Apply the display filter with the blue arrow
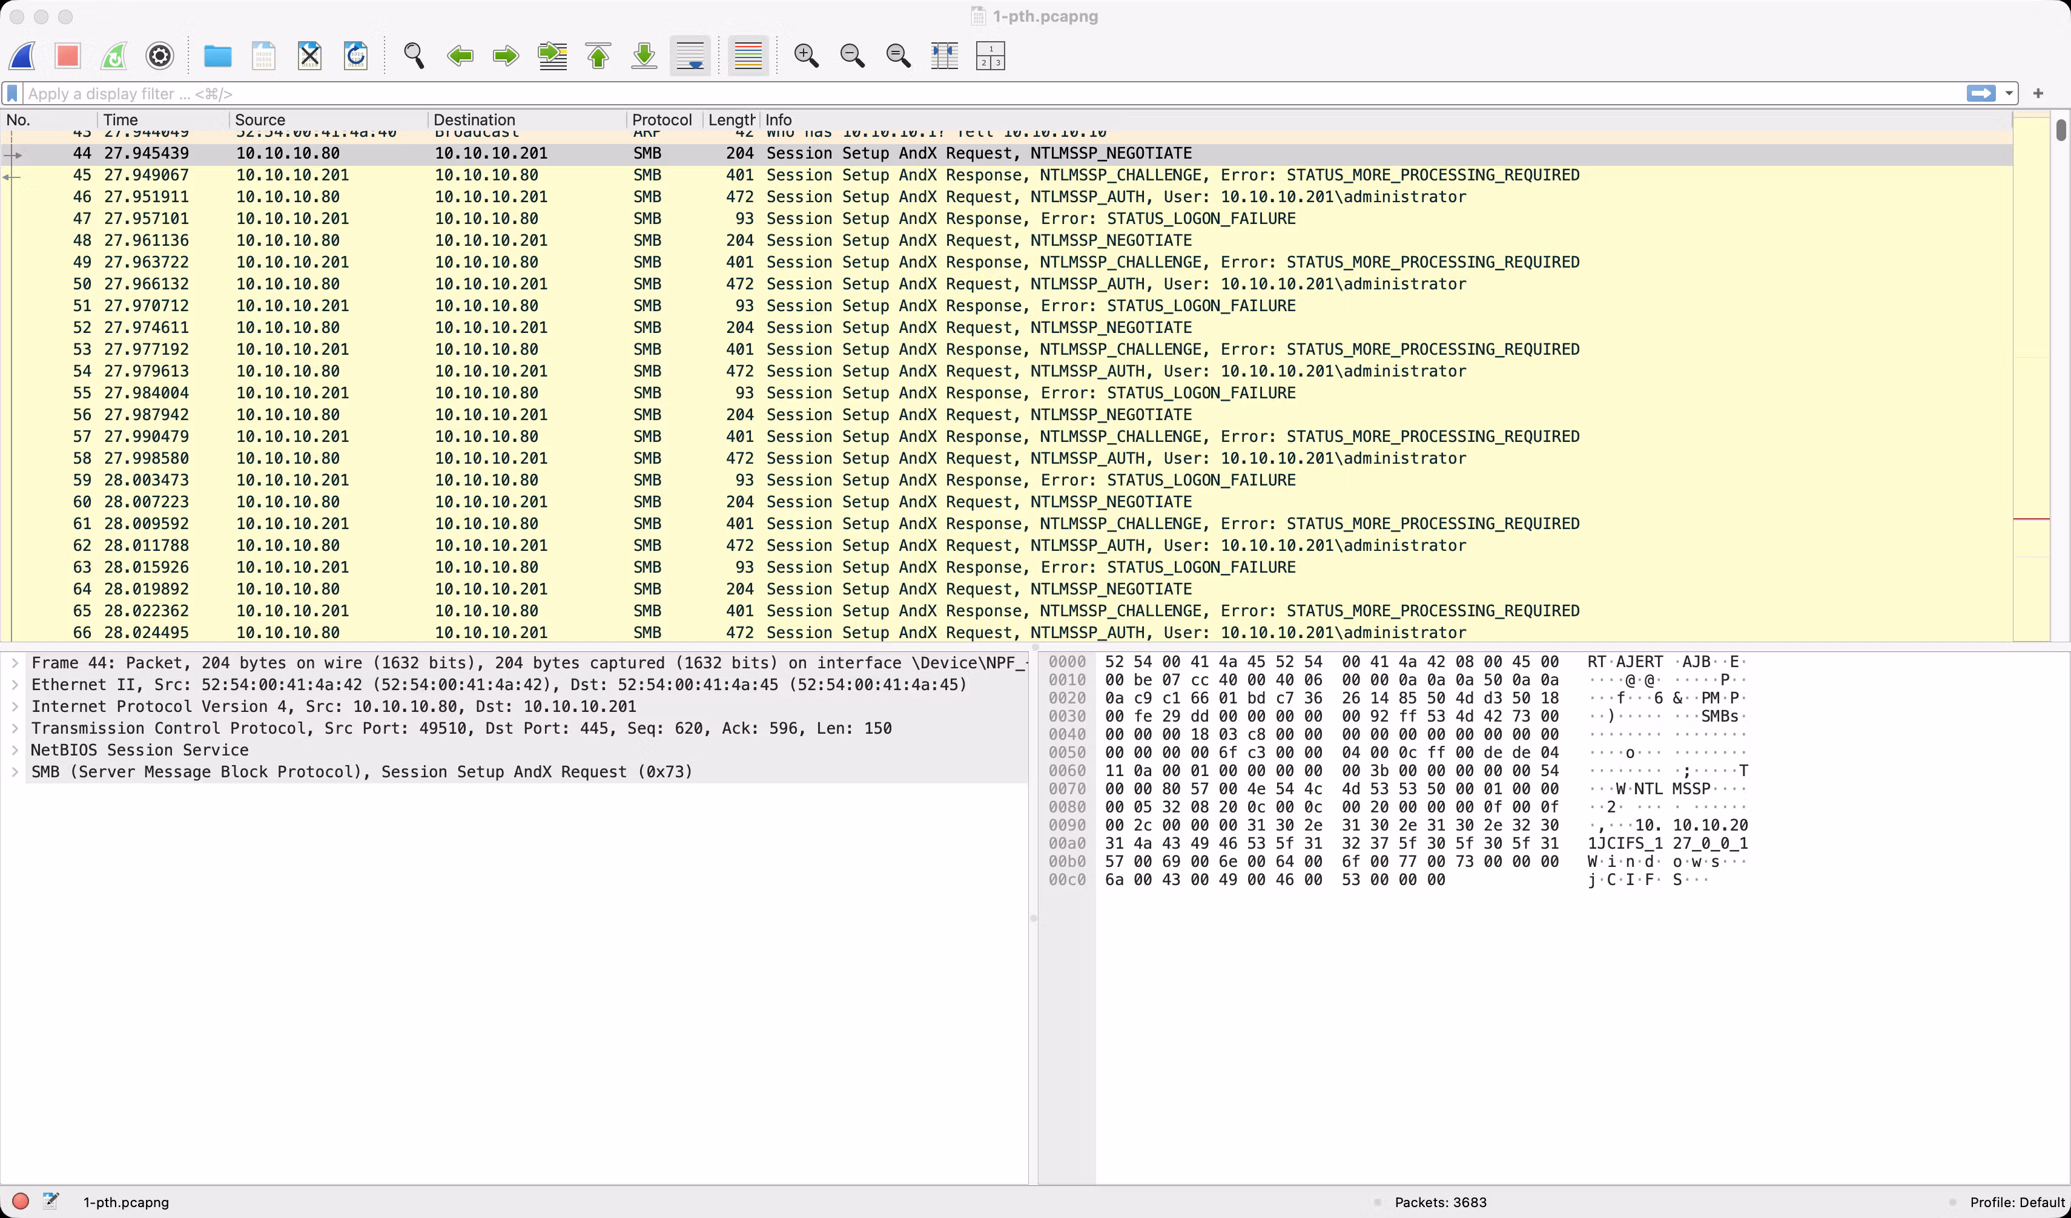The image size is (2071, 1218). 1981,94
